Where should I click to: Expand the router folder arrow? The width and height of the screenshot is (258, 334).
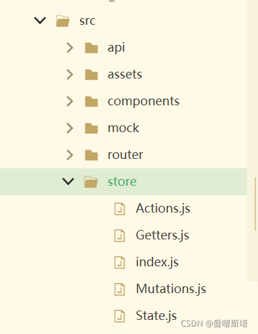point(70,155)
